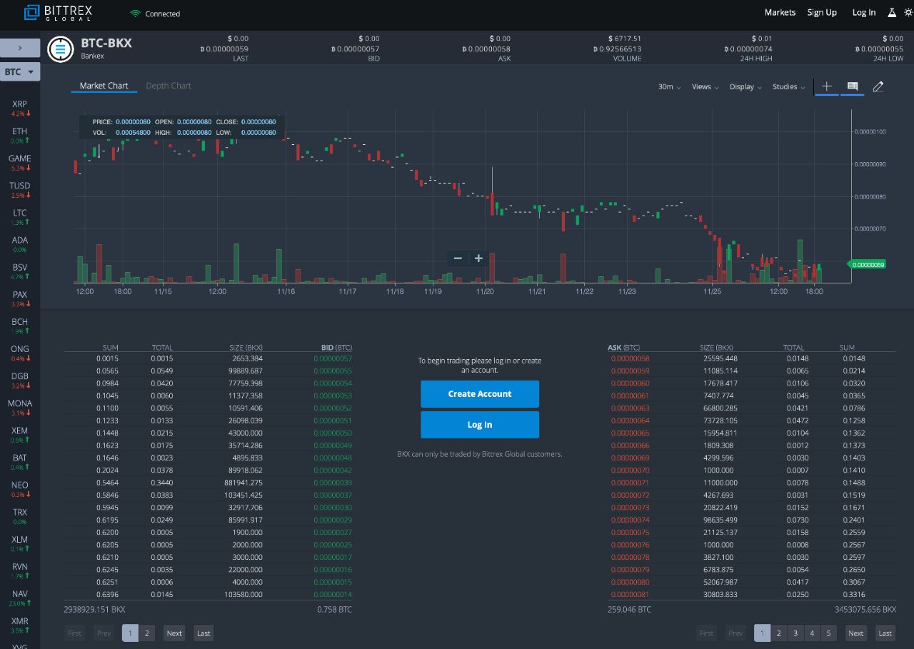Viewport: 914px width, 649px height.
Task: Click Next under the ask table
Action: point(856,633)
